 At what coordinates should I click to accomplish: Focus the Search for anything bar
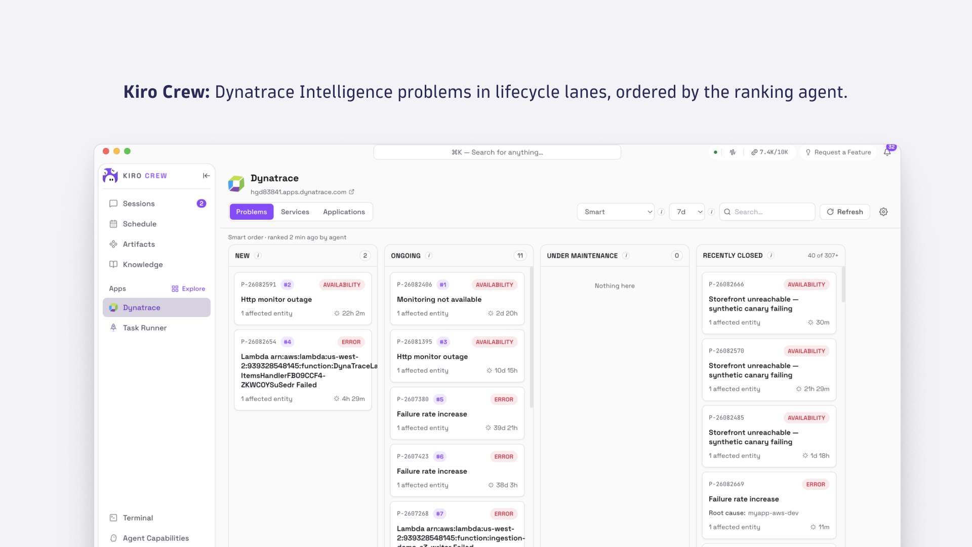pos(497,152)
